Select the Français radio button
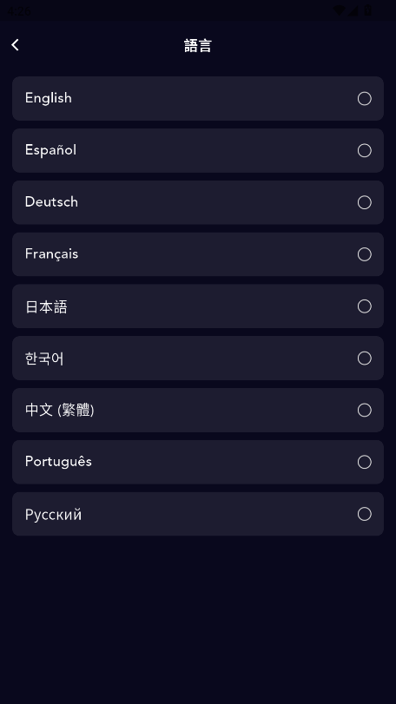Screen dimensions: 396x704 [364, 254]
